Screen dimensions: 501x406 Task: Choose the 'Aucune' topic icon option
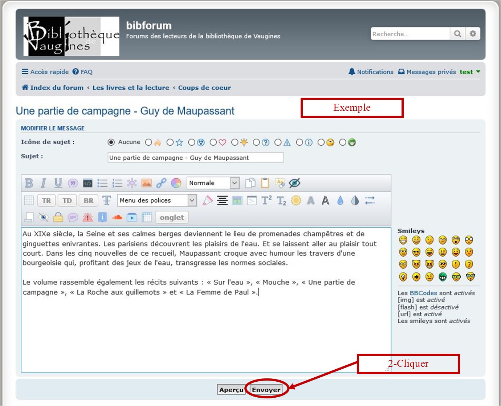[111, 142]
